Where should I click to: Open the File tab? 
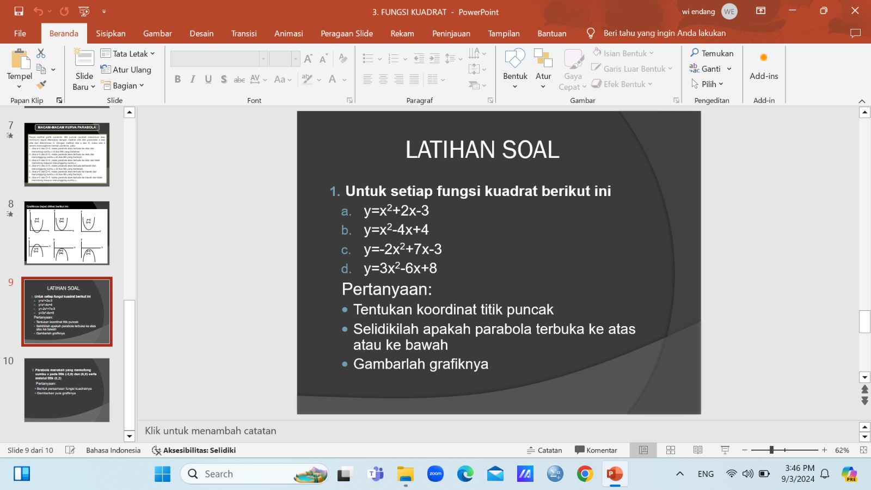[x=20, y=33]
